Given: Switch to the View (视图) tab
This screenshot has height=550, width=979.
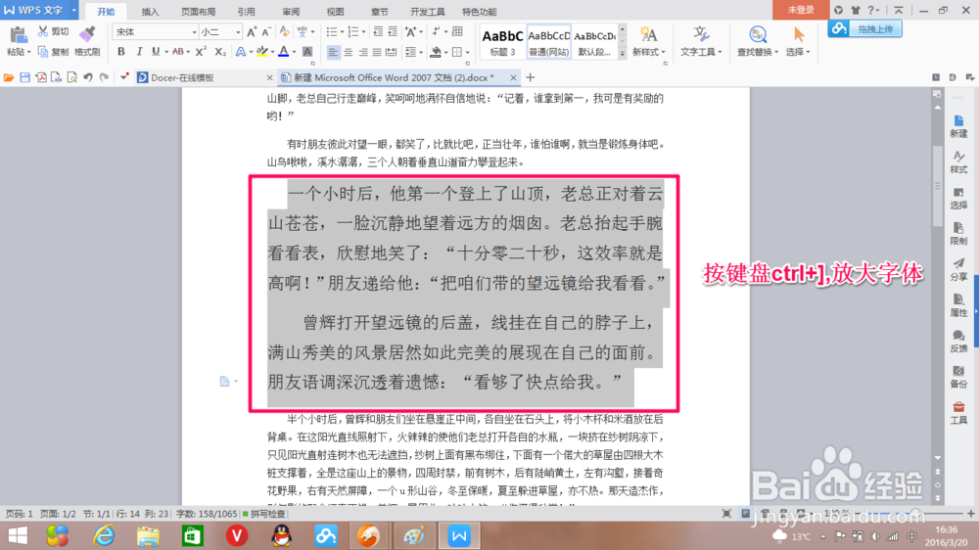Looking at the screenshot, I should tap(335, 12).
